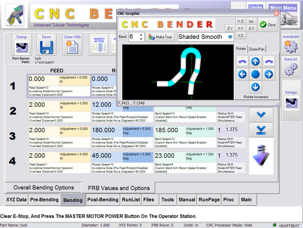The height and width of the screenshot is (228, 303).
Task: Switch to the Zoom/Pan tab
Action: [256, 49]
